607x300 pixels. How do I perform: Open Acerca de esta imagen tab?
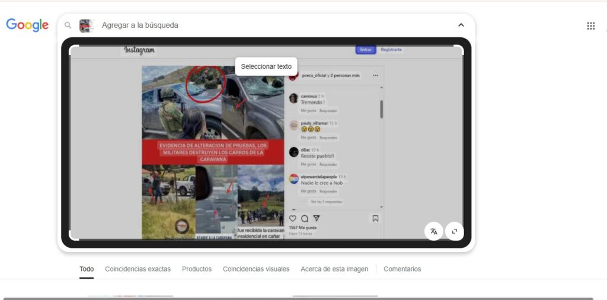[x=334, y=269]
